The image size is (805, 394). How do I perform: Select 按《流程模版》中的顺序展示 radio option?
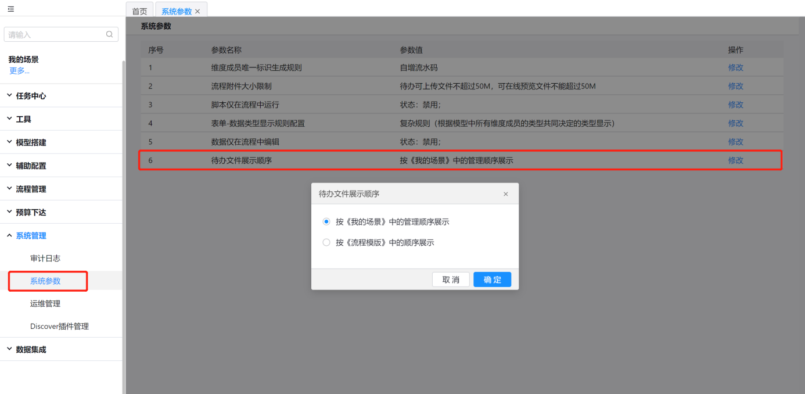click(326, 242)
